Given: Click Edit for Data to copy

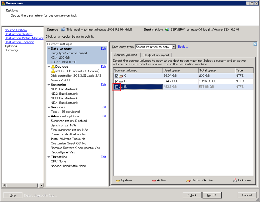Looking at the screenshot, I should [x=103, y=49].
